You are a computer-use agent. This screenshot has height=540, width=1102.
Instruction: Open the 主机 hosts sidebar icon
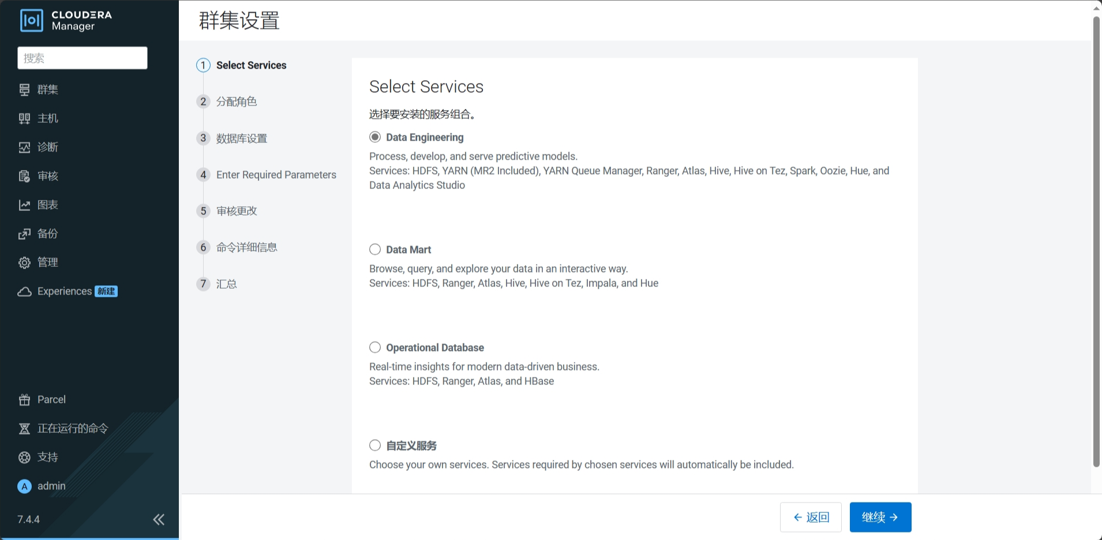coord(24,118)
